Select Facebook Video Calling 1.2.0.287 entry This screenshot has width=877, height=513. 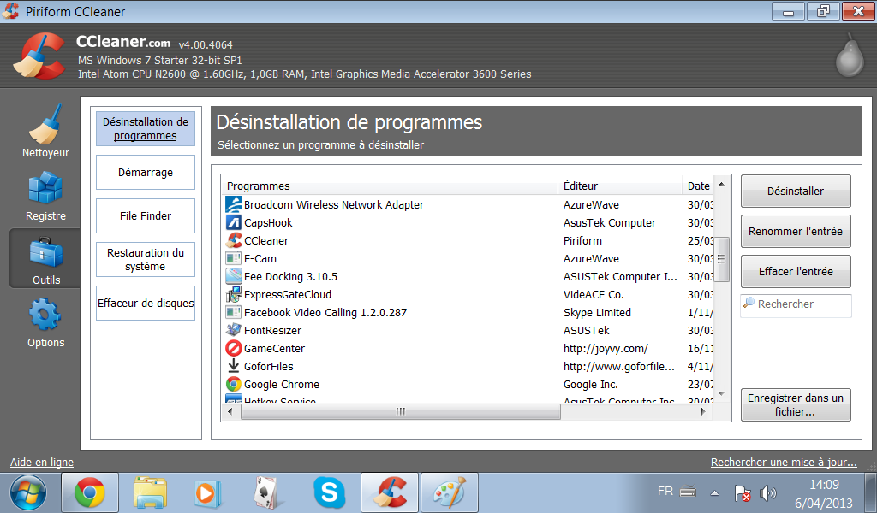tap(325, 313)
